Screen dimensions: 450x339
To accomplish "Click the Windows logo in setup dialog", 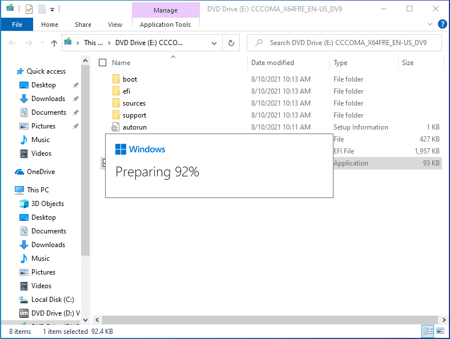I will [x=120, y=149].
